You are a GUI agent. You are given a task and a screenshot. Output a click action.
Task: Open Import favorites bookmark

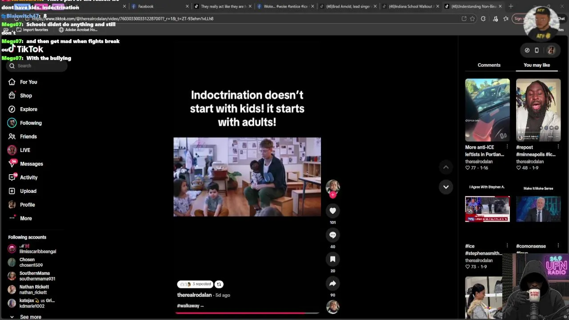(x=32, y=30)
